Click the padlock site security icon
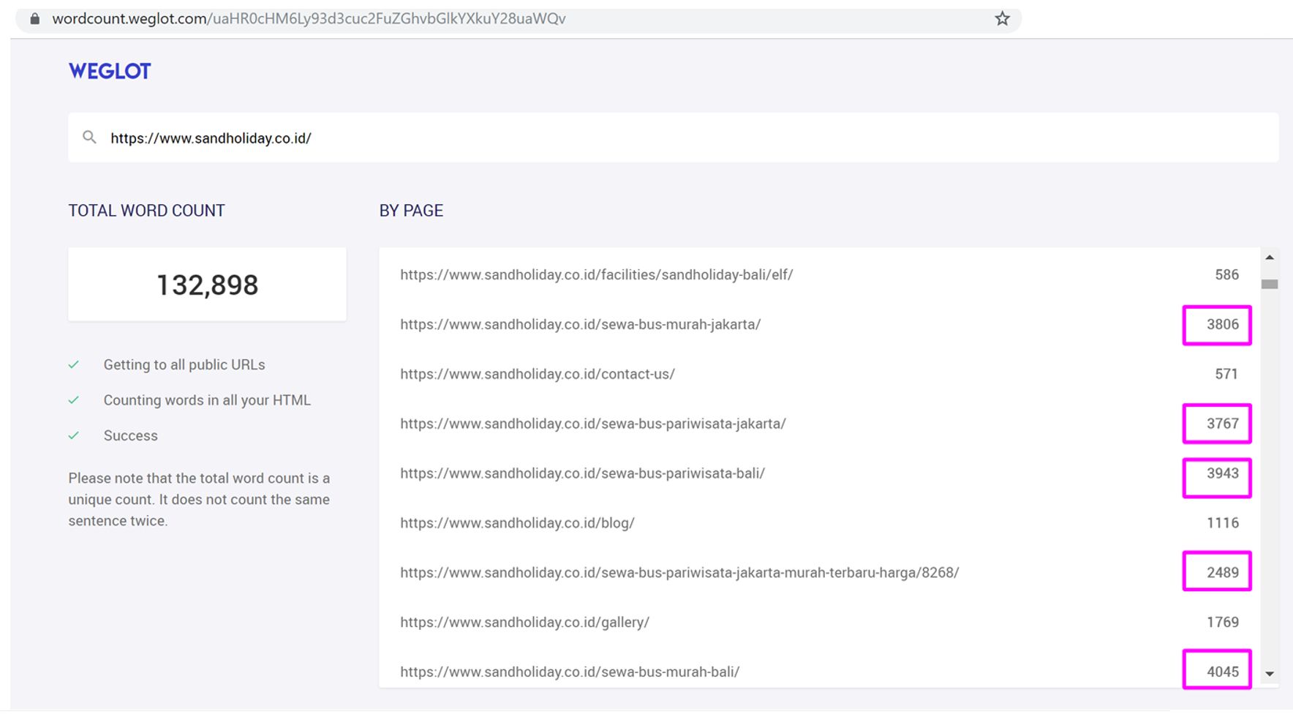1293x717 pixels. (34, 19)
